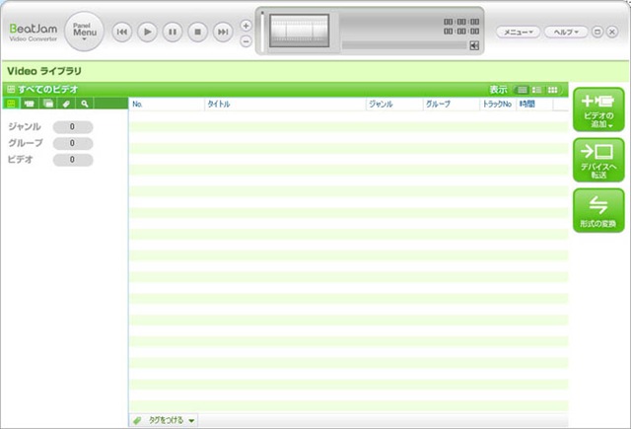
Task: Mute audio using the speaker icon
Action: tap(474, 44)
